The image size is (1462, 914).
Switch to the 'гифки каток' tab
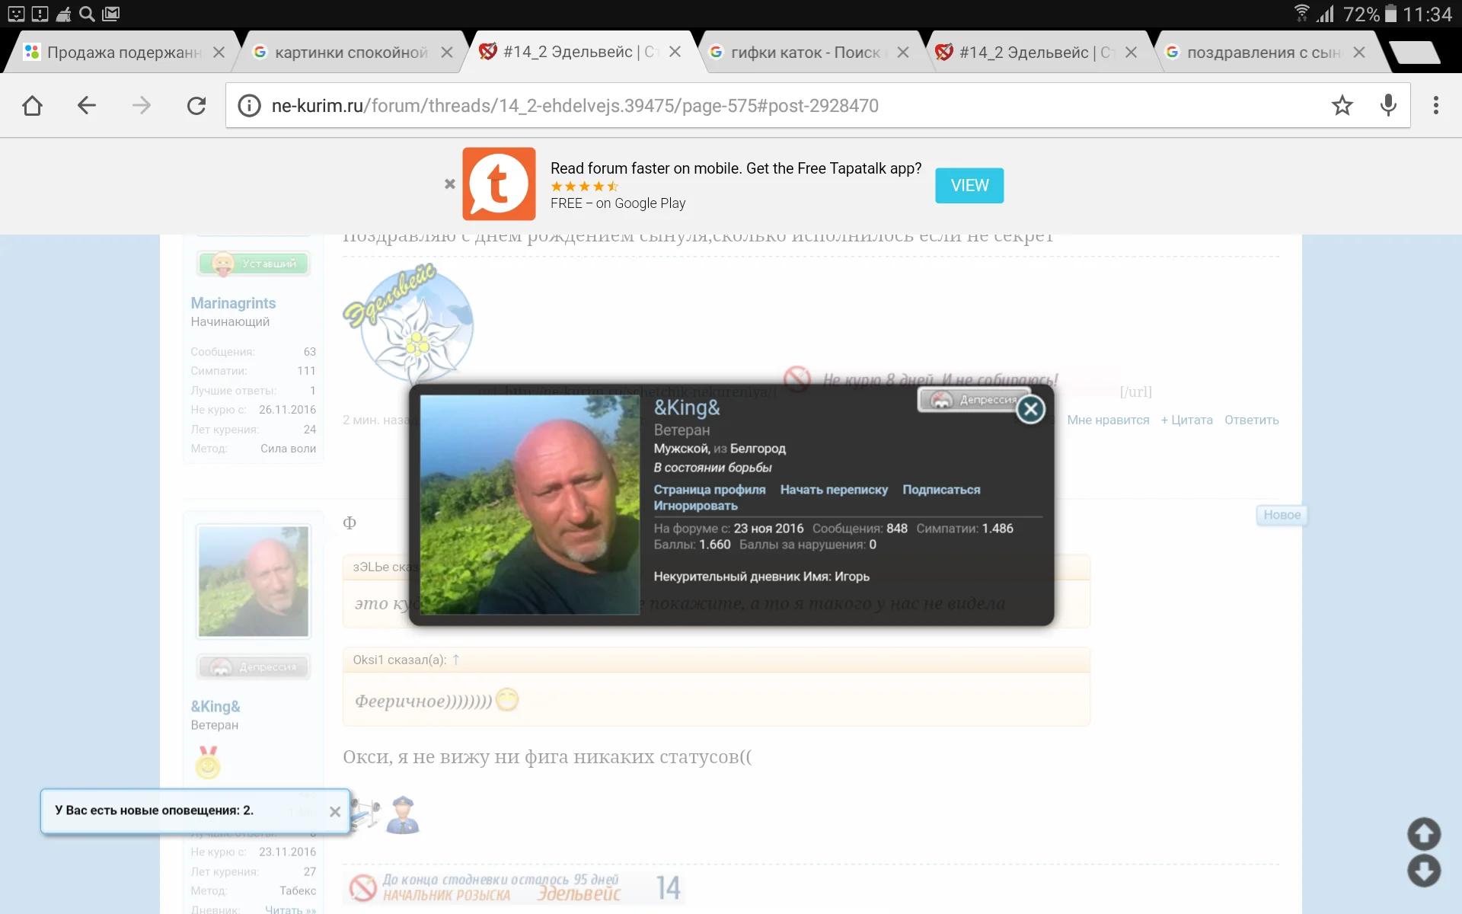point(804,52)
